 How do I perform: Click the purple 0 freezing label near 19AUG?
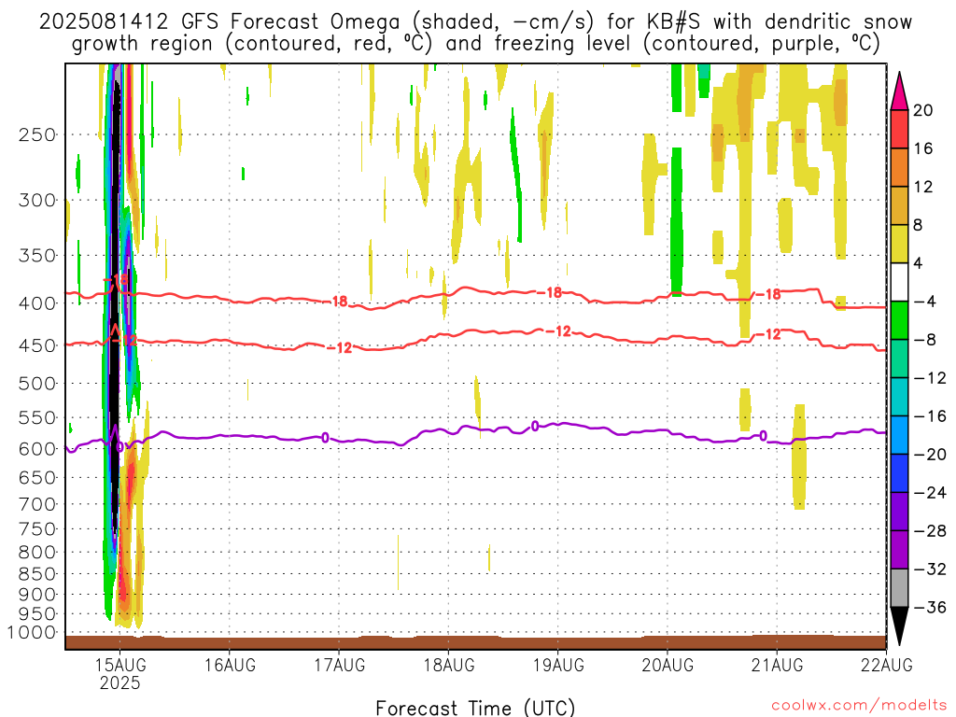[x=535, y=426]
